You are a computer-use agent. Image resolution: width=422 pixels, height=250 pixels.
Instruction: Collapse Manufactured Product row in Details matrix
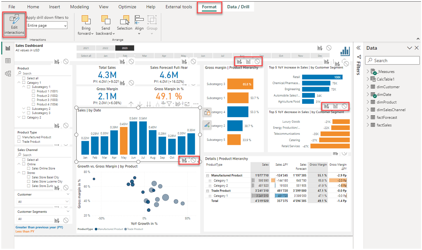click(208, 176)
